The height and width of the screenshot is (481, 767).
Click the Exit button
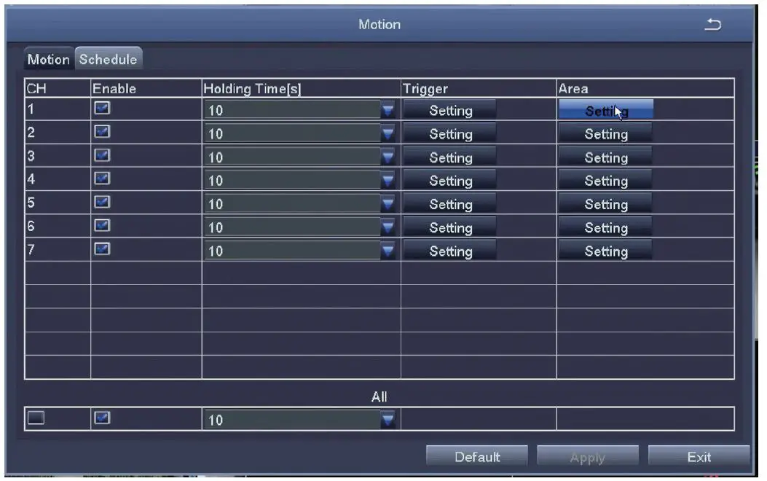(699, 456)
